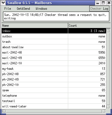Image resolution: width=112 pixels, height=115 pixels.
Task: Maximize the Swallow Mailboxes window
Action: (x=103, y=3)
